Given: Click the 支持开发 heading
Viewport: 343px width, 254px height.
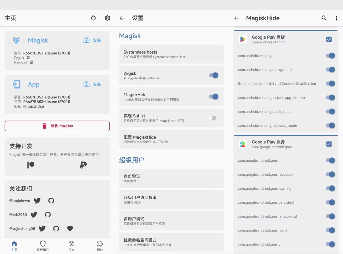Looking at the screenshot, I should 21,146.
